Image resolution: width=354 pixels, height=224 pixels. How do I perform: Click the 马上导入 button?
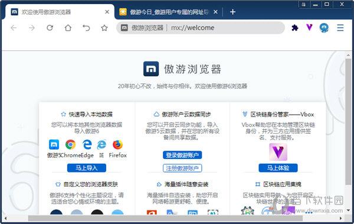click(87, 168)
